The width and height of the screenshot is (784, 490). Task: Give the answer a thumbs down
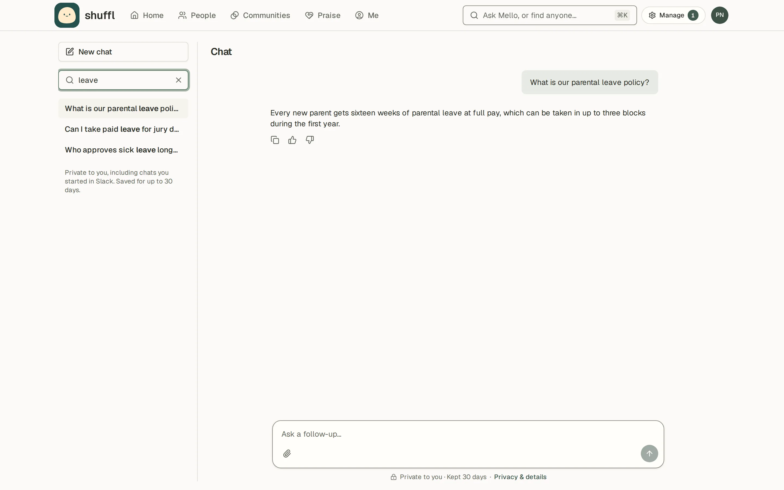(x=310, y=140)
